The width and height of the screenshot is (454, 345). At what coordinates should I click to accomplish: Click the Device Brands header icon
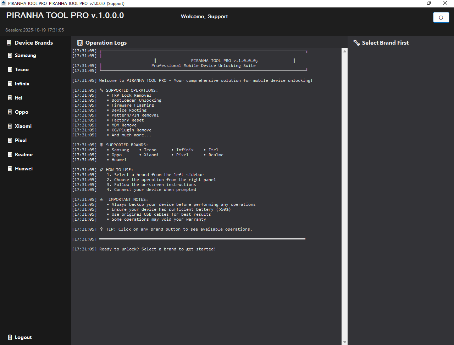click(9, 43)
